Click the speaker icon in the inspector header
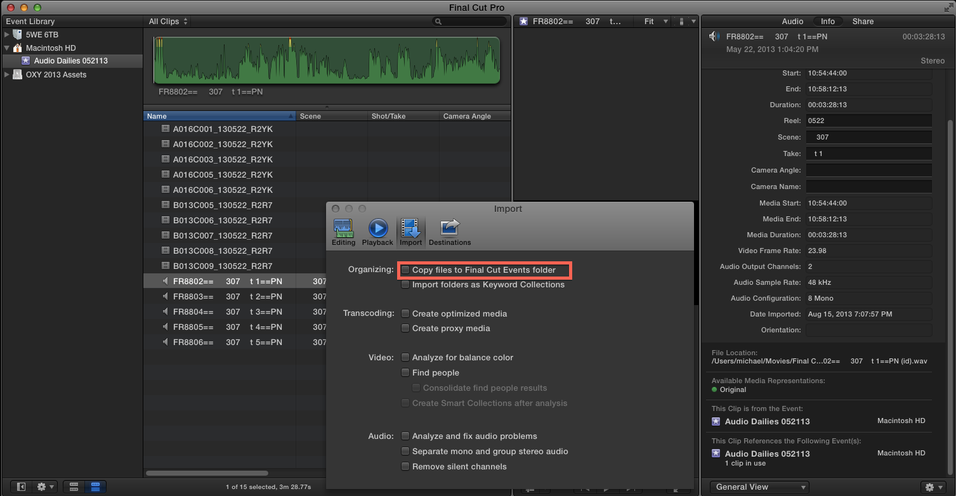956x496 pixels. click(715, 37)
